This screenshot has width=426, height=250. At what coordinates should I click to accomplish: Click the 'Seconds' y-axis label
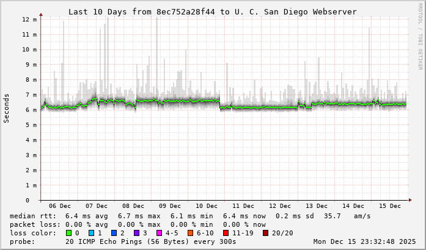(x=7, y=108)
